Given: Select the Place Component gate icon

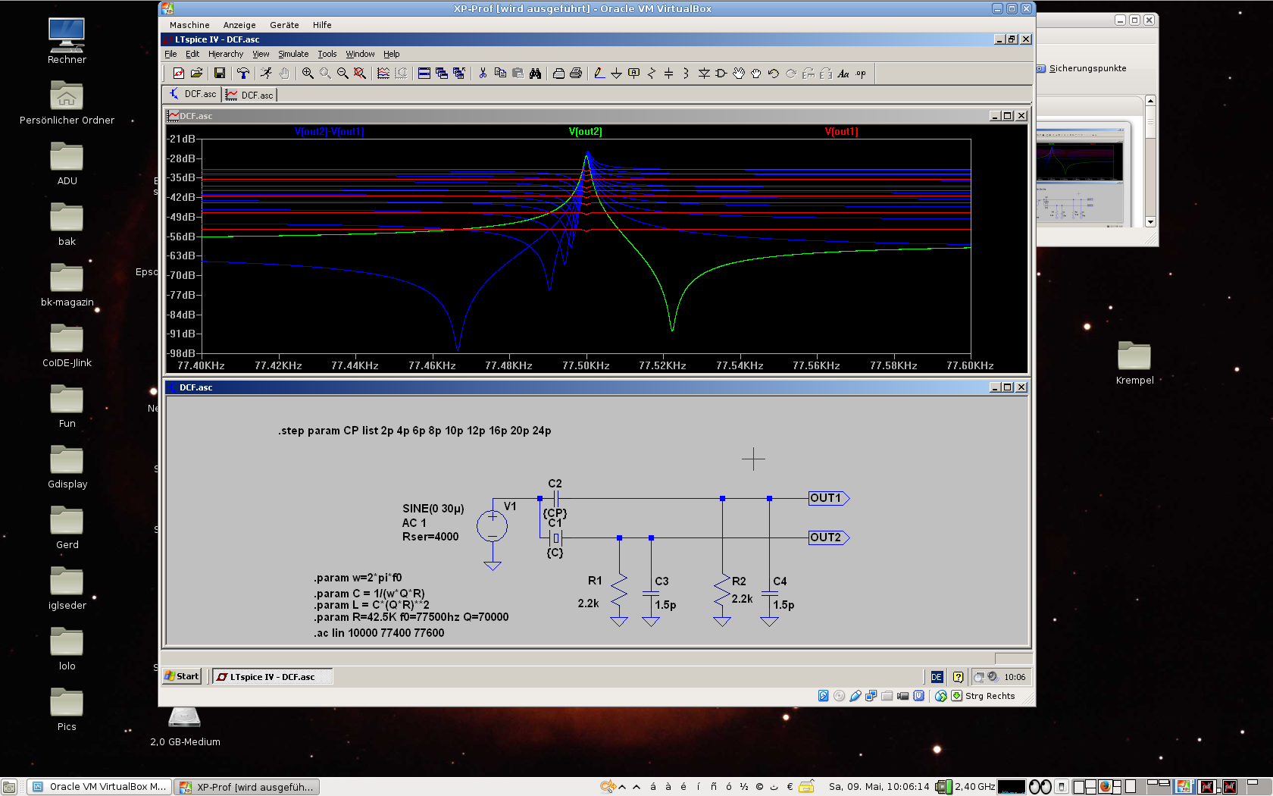Looking at the screenshot, I should [x=721, y=74].
